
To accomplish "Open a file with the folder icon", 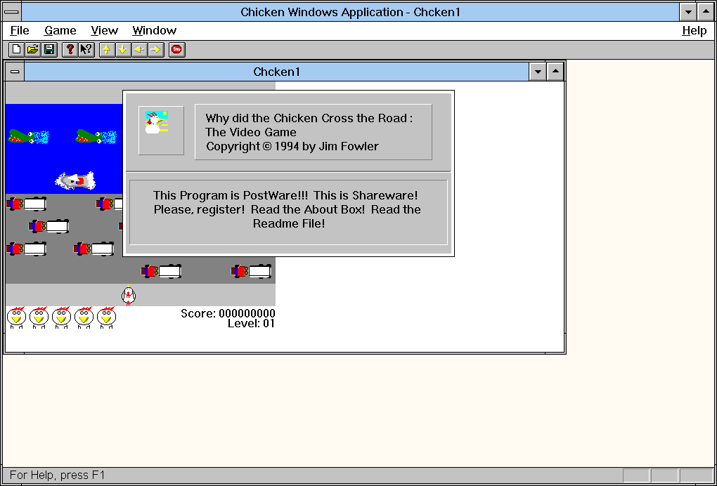I will tap(32, 49).
